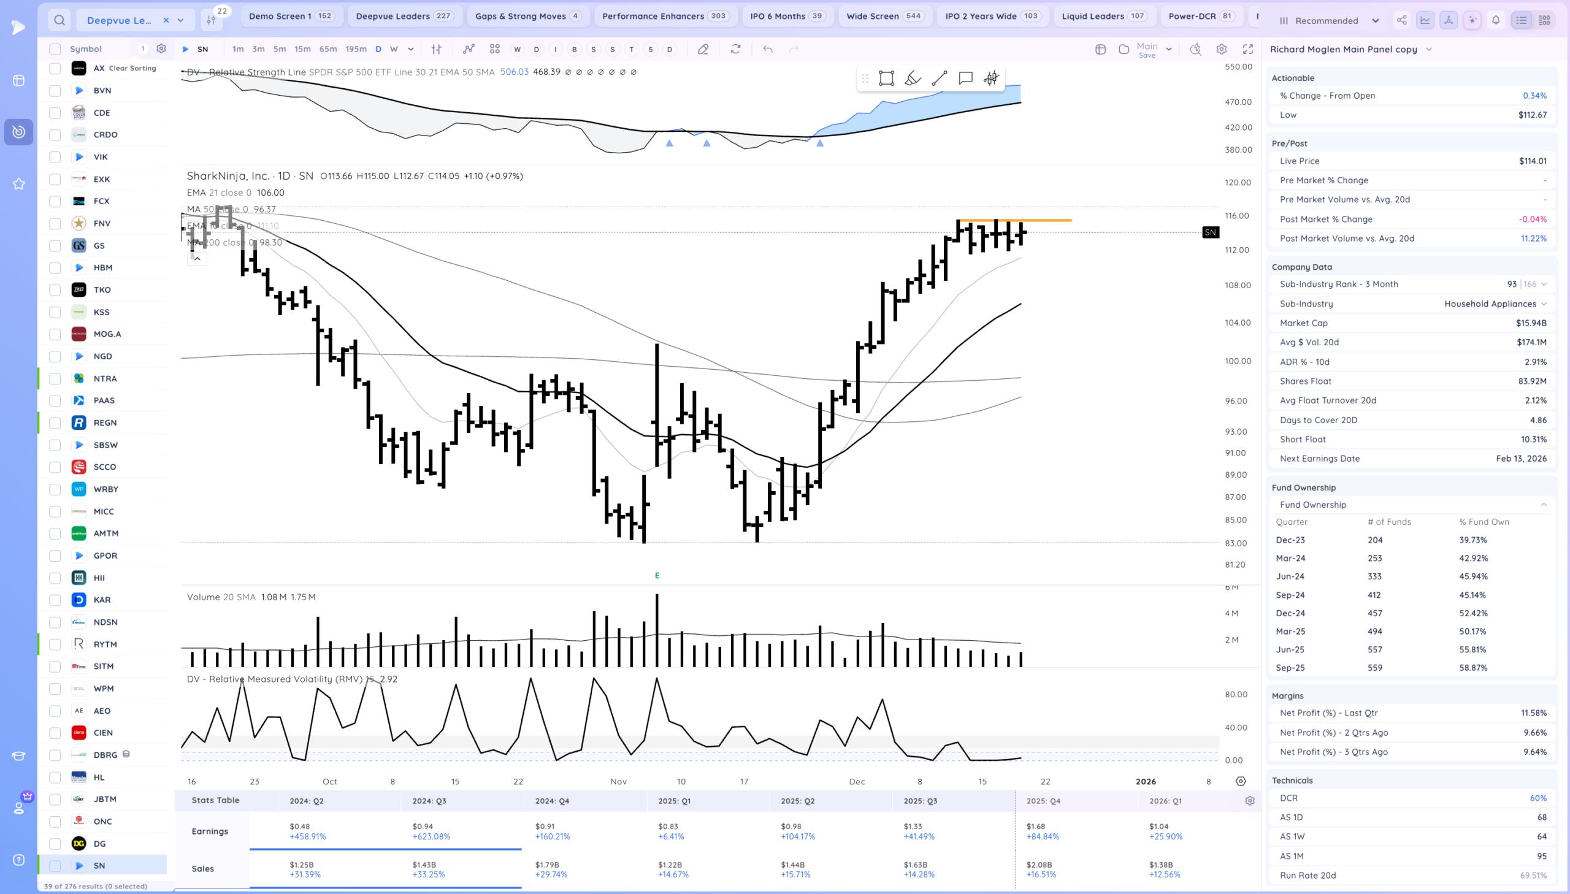Toggle the select-all Symbol checkbox

(55, 49)
